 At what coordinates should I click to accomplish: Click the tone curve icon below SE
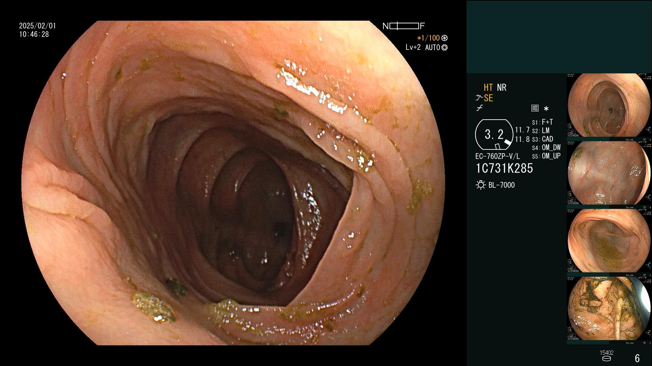[x=479, y=108]
